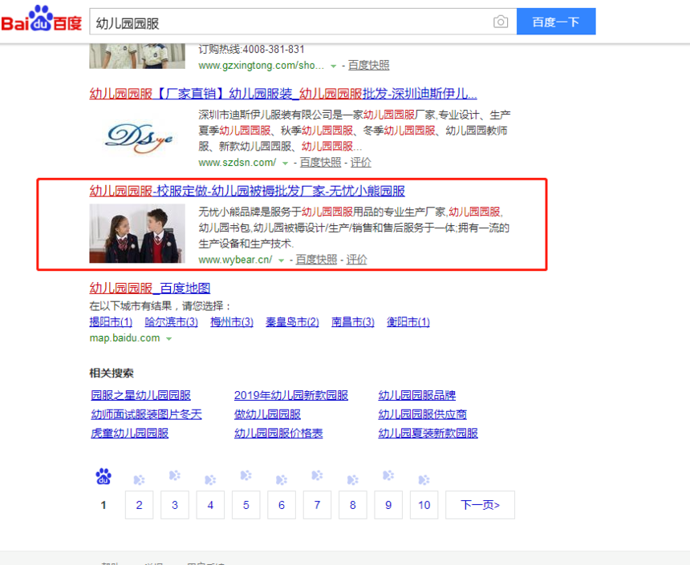
Task: Open 评价 for the szdsn result
Action: [x=361, y=163]
